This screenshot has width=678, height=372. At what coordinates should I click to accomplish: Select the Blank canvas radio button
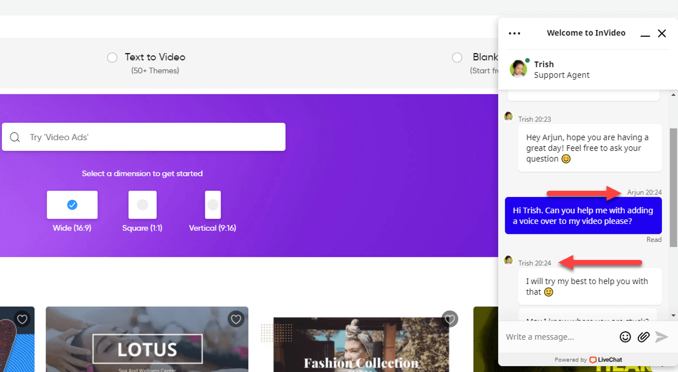pyautogui.click(x=457, y=58)
